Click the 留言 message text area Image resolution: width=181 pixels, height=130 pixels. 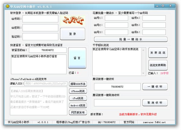(x=39, y=64)
